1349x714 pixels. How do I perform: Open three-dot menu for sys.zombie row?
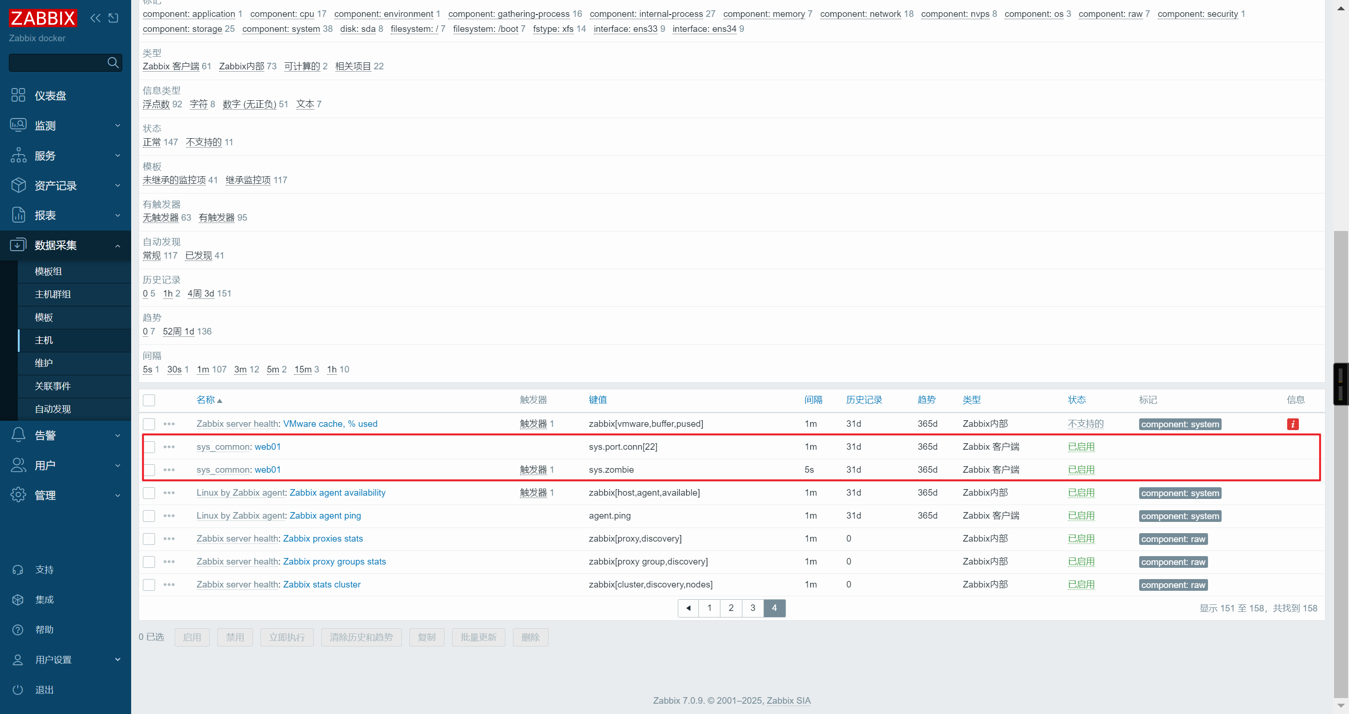[x=169, y=469]
